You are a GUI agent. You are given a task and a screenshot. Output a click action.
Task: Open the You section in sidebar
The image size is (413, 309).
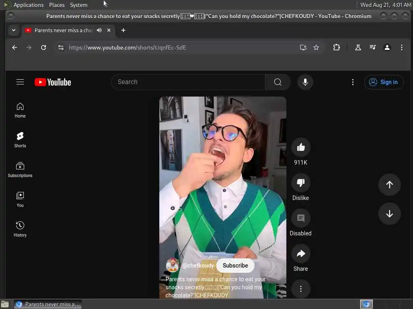tap(20, 200)
